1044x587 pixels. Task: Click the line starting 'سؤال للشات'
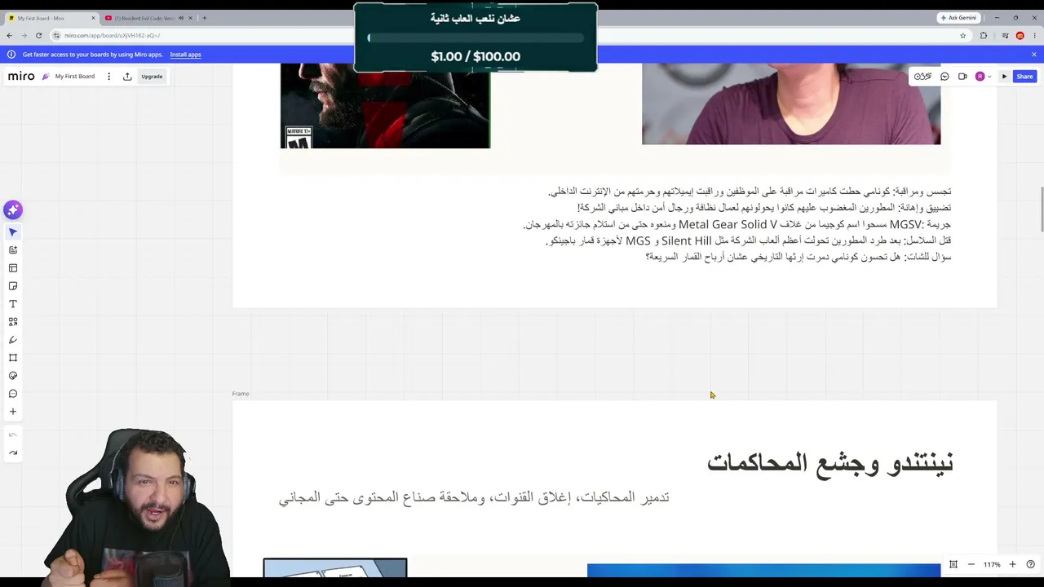click(798, 257)
